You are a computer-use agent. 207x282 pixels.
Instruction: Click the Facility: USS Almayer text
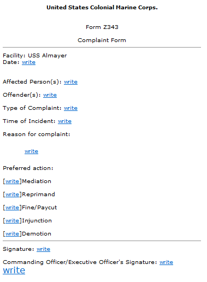pos(35,56)
